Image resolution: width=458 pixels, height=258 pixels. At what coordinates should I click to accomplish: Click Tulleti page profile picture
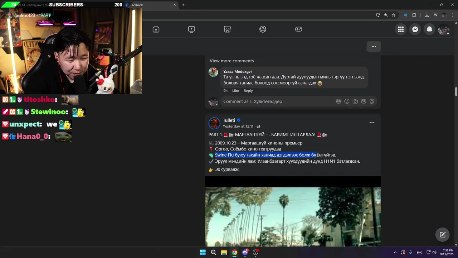click(x=214, y=123)
